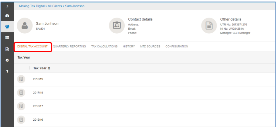Follow the All Clients breadcrumb link
Image resolution: width=277 pixels, height=127 pixels.
55,6
